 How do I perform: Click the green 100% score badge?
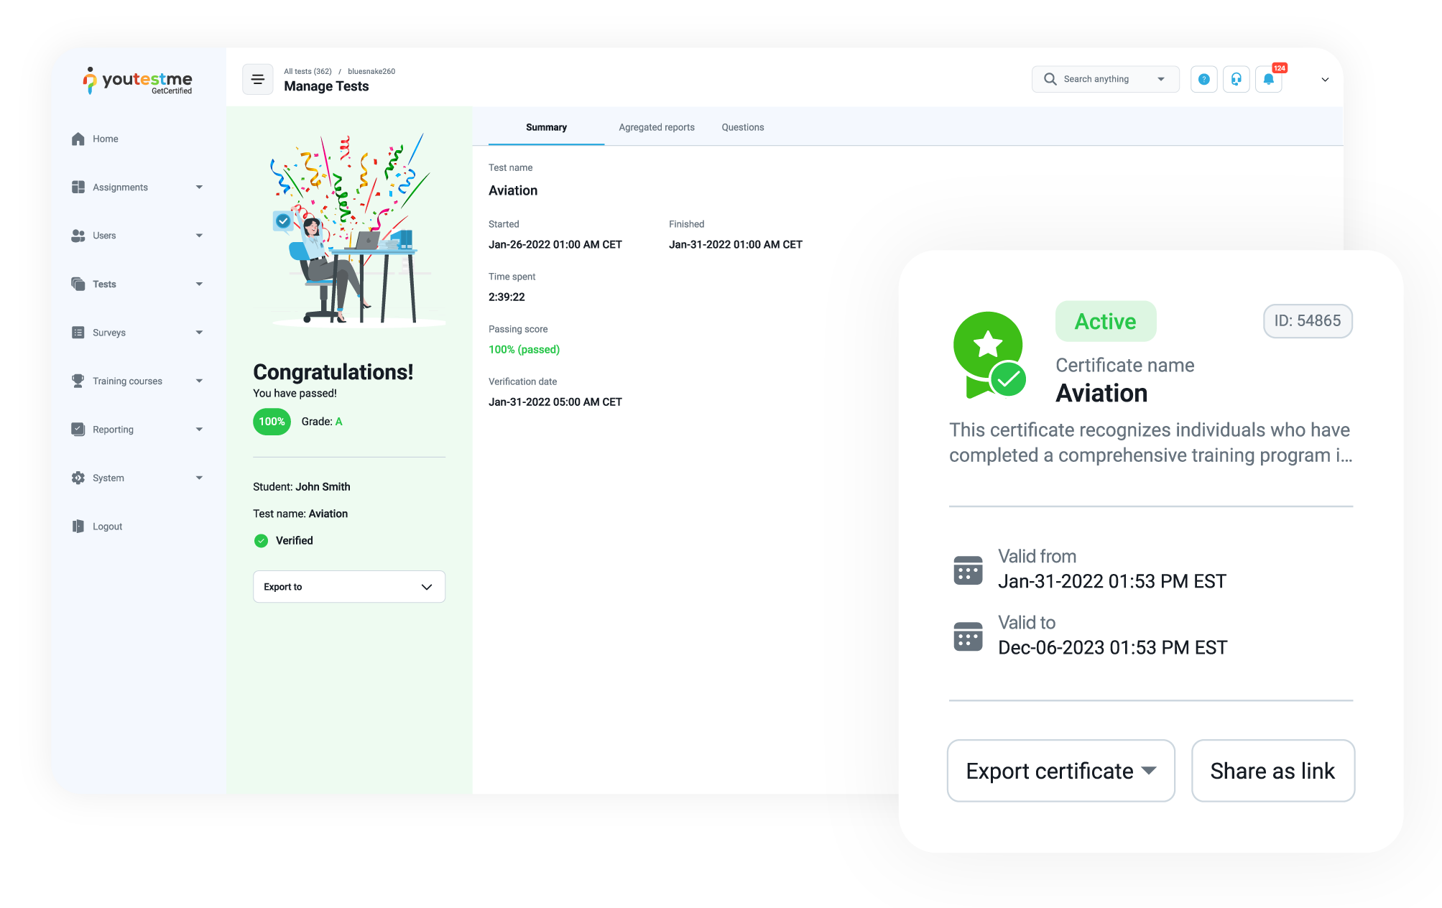272,422
